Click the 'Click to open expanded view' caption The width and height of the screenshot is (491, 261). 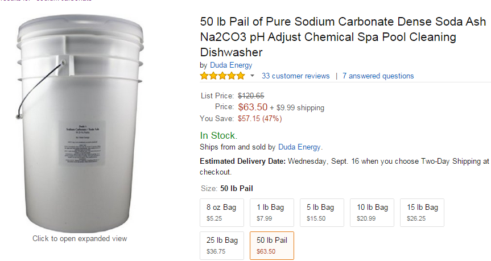click(x=80, y=238)
